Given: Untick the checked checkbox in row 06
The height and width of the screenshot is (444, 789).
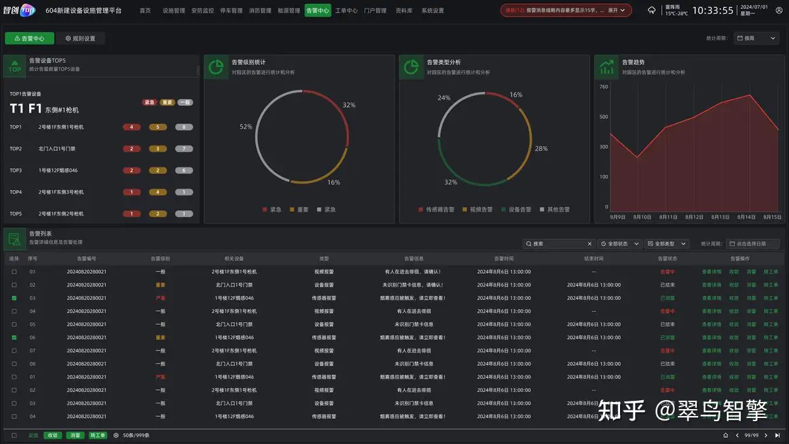Looking at the screenshot, I should (x=14, y=337).
